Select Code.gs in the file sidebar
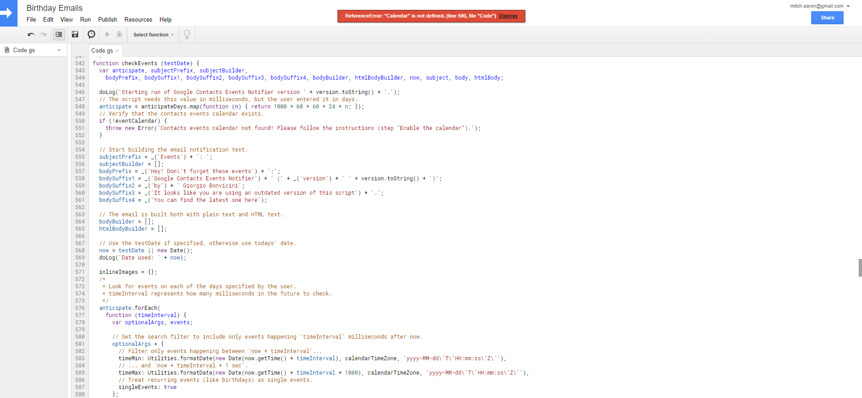The image size is (862, 398). pos(24,50)
